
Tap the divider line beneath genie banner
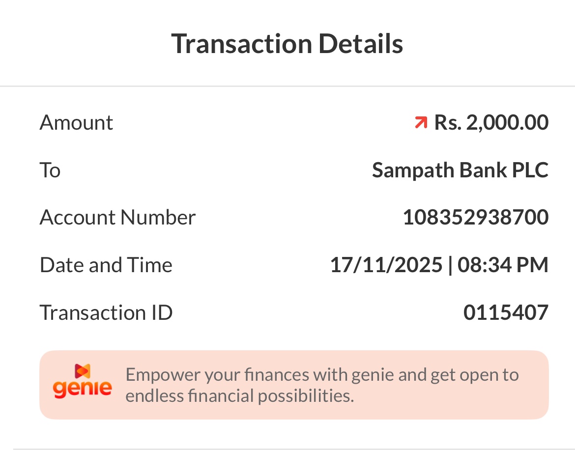(x=287, y=449)
